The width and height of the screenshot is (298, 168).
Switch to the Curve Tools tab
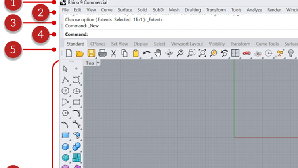click(x=267, y=44)
